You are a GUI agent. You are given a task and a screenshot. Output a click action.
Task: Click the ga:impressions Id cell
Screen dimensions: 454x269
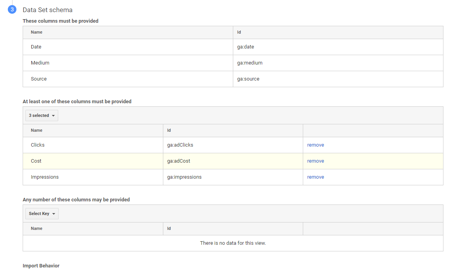coord(184,177)
